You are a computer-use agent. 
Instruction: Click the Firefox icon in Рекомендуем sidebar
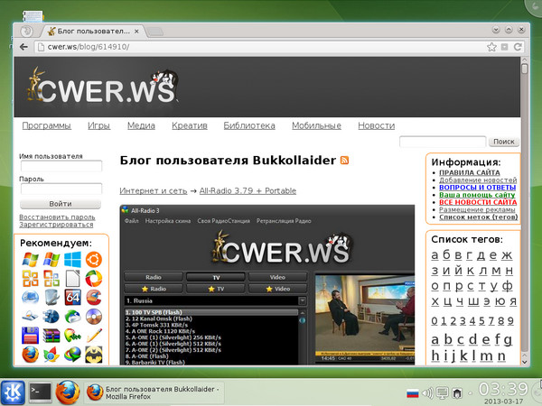pos(31,355)
